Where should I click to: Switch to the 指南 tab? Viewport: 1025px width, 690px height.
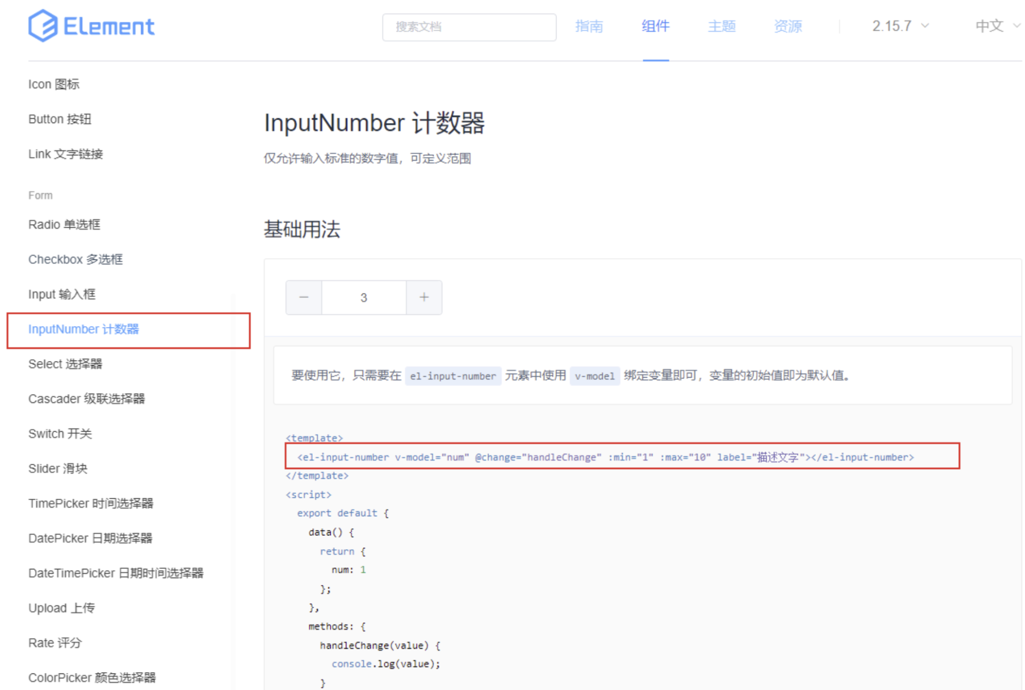click(x=590, y=26)
